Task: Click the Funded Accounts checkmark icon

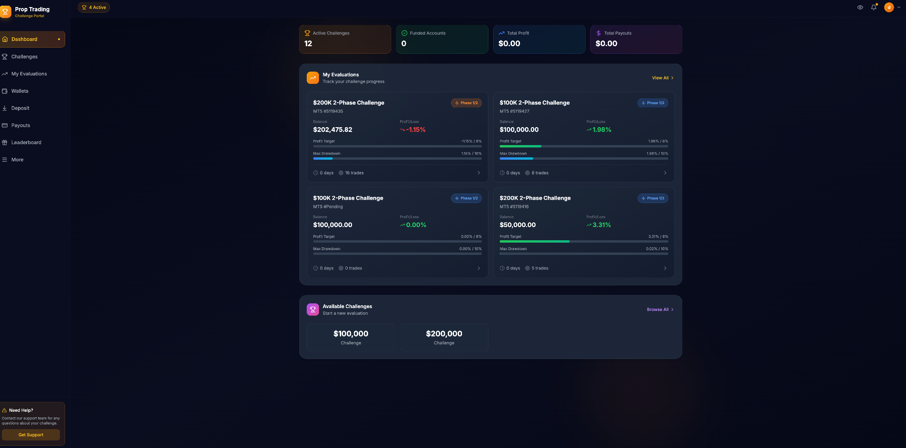Action: tap(404, 33)
